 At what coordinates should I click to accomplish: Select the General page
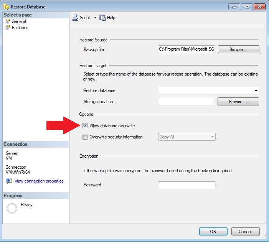tap(19, 21)
